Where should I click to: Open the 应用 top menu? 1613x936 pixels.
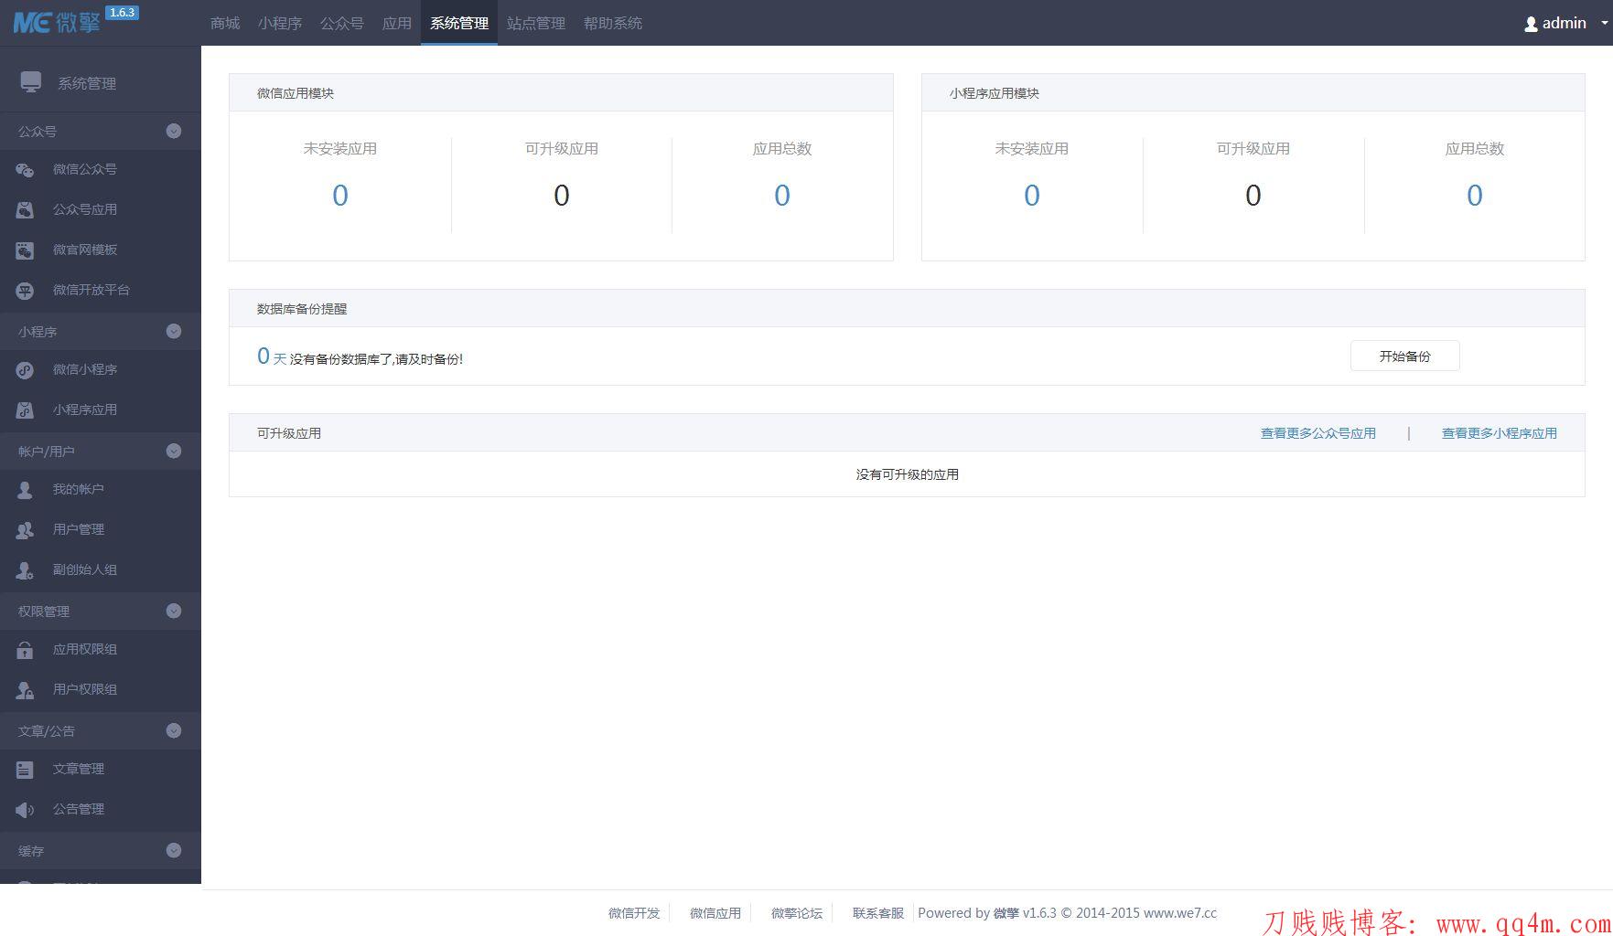[397, 23]
